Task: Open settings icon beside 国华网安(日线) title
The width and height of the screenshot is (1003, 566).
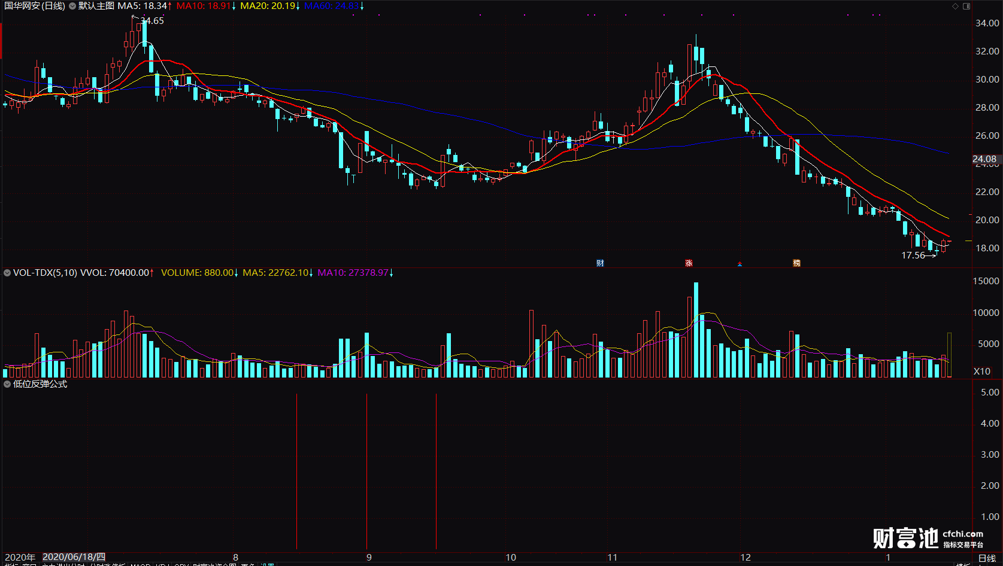Action: 72,6
